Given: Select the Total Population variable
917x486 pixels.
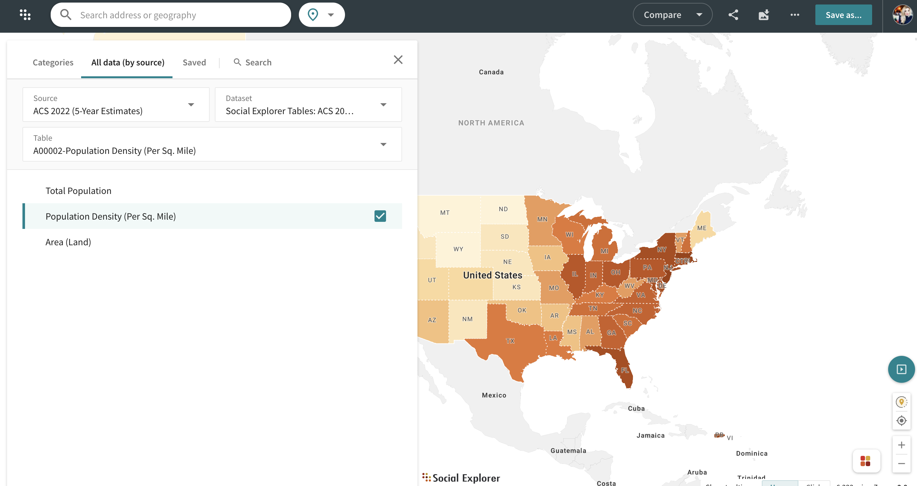Looking at the screenshot, I should pyautogui.click(x=78, y=191).
